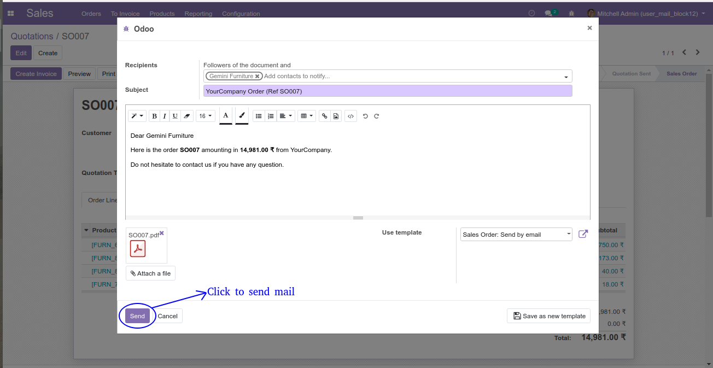The height and width of the screenshot is (368, 713).
Task: Remove the SO007.pdf attachment
Action: [162, 233]
